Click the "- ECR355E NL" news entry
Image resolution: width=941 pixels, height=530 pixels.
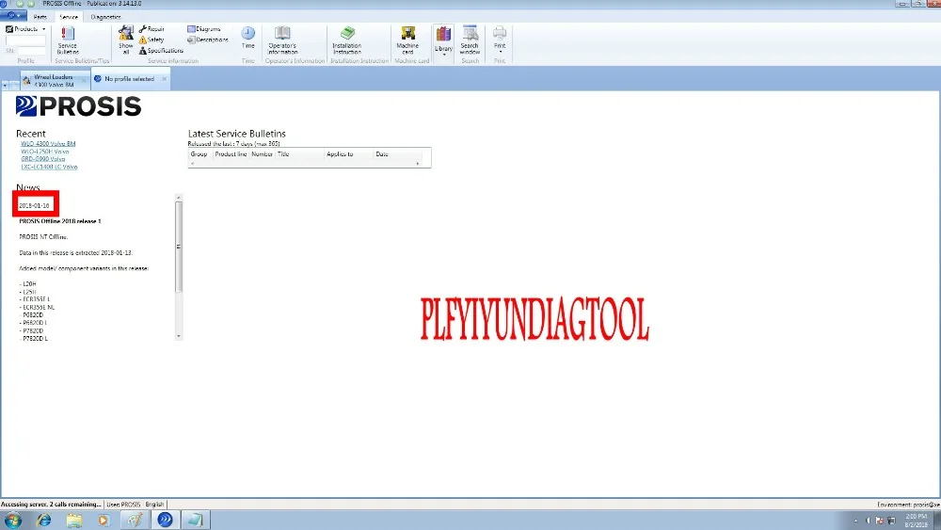click(x=37, y=307)
